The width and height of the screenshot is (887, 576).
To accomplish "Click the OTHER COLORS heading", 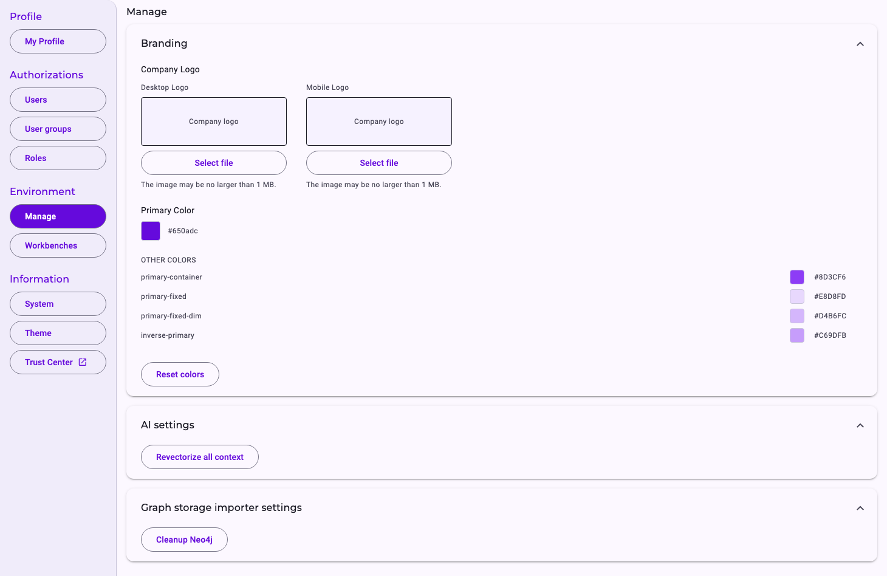I will [x=168, y=260].
